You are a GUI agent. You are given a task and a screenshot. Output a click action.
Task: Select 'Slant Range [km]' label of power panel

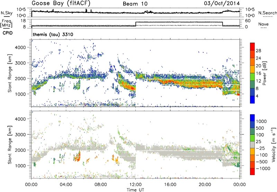pyautogui.click(x=10, y=73)
